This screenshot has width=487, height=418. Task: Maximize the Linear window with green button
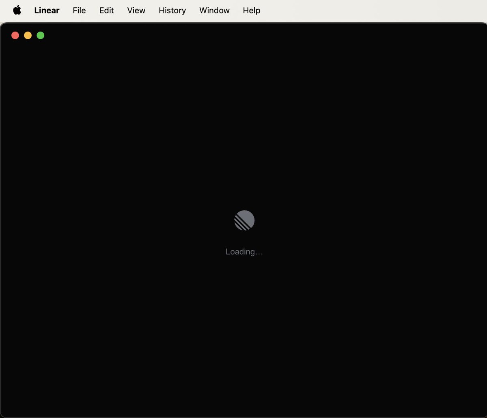click(41, 35)
